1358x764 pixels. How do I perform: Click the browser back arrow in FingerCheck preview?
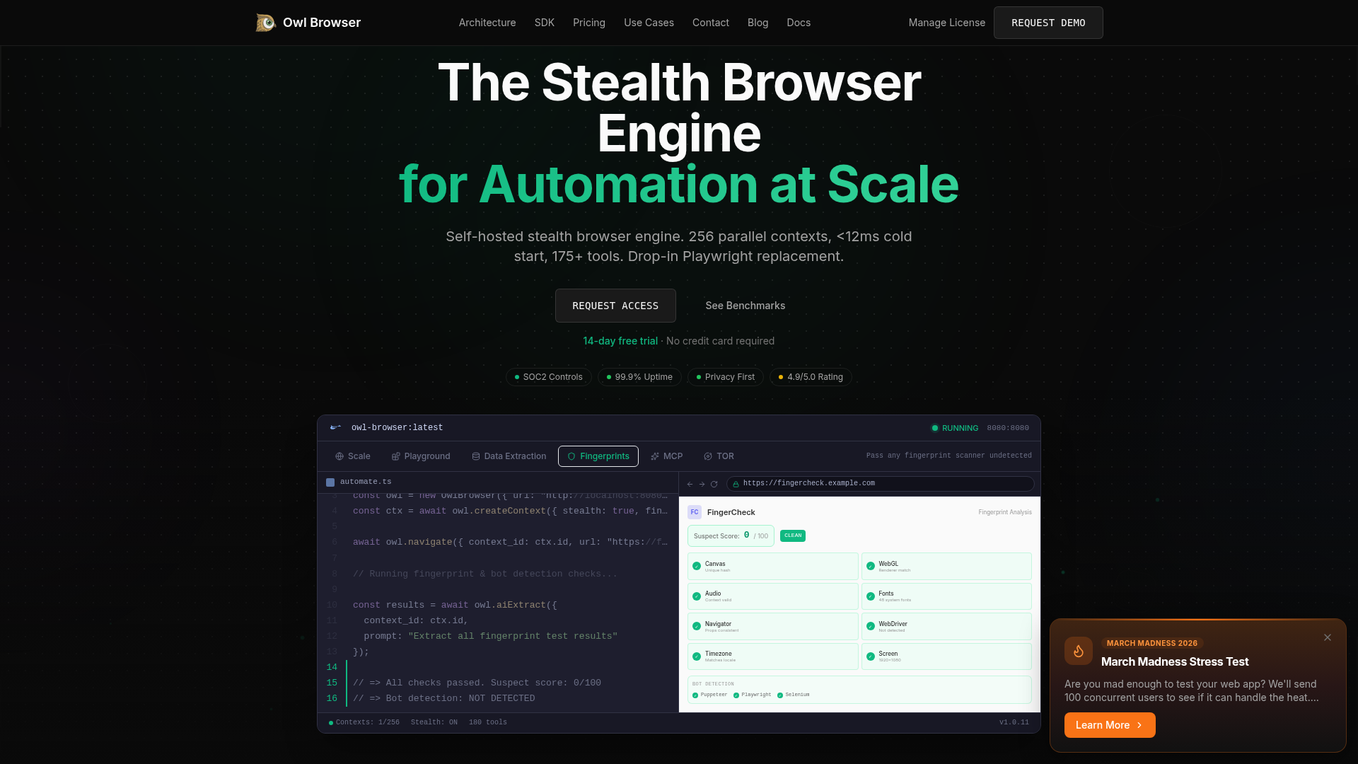click(690, 484)
